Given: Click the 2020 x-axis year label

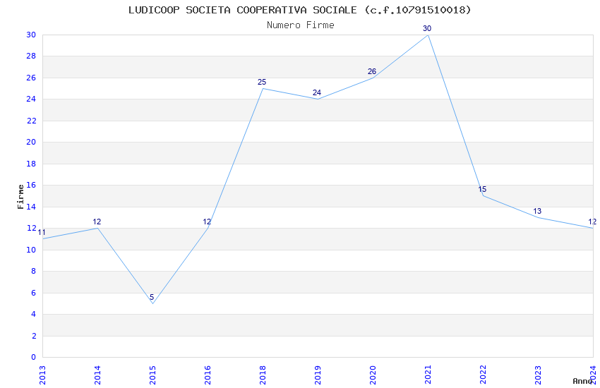Looking at the screenshot, I should (x=373, y=375).
